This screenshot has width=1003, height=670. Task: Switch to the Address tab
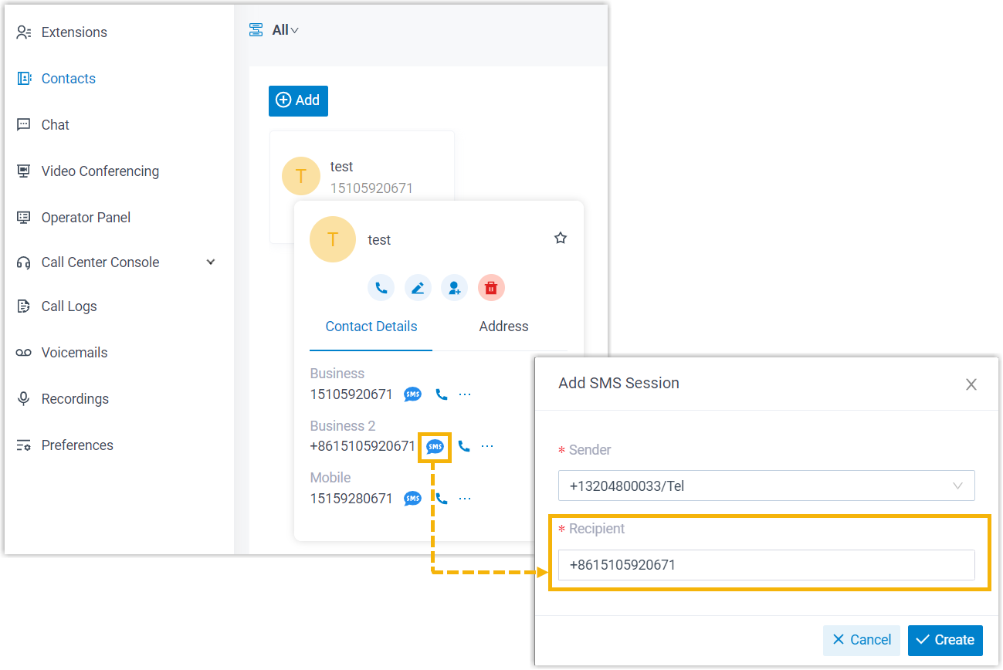[503, 327]
